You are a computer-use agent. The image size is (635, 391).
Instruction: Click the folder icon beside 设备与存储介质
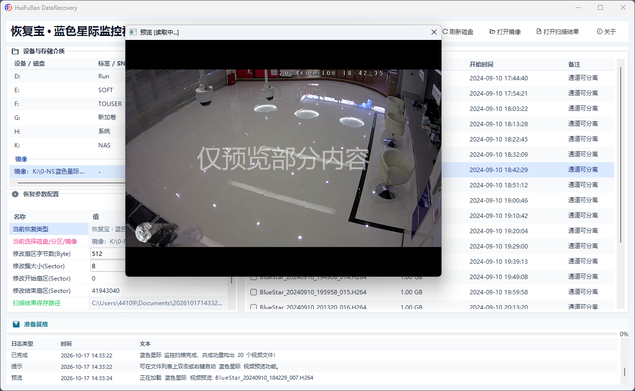click(x=15, y=51)
